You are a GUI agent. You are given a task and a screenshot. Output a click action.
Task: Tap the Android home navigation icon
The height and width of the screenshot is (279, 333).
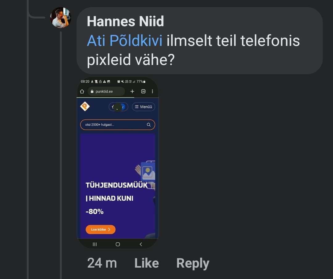118,244
